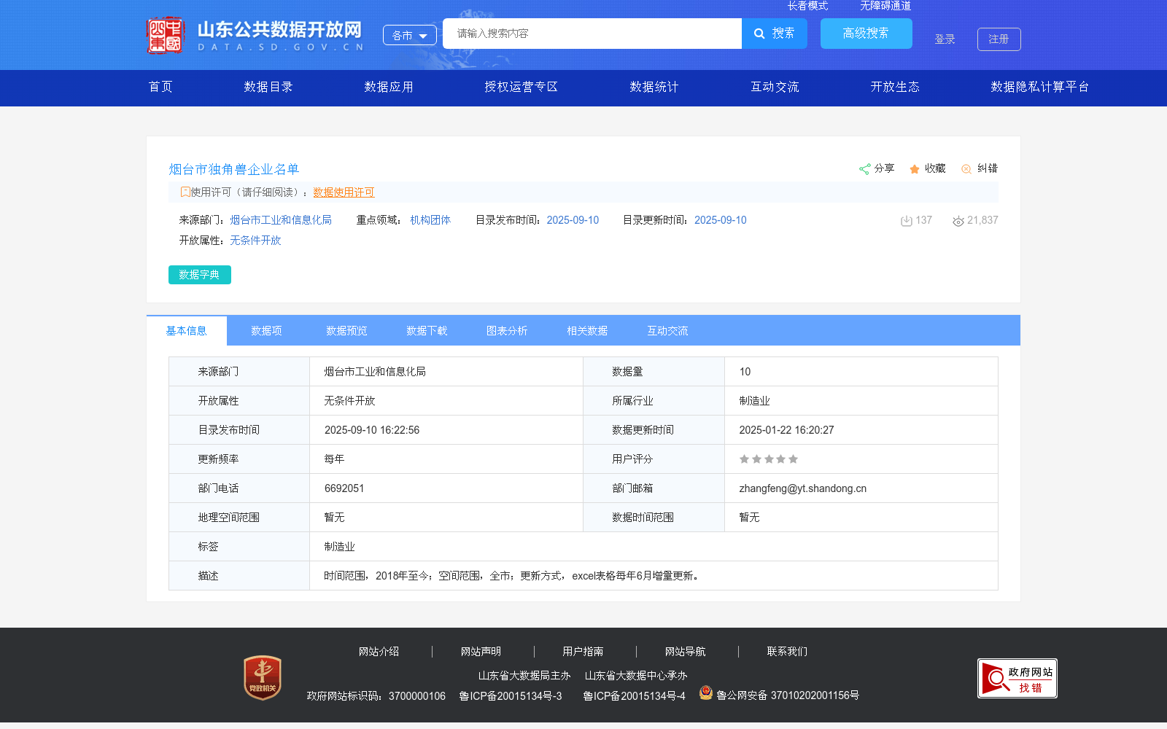Image resolution: width=1167 pixels, height=729 pixels.
Task: Switch to the 互动交流 tab in dataset panel
Action: 668,331
